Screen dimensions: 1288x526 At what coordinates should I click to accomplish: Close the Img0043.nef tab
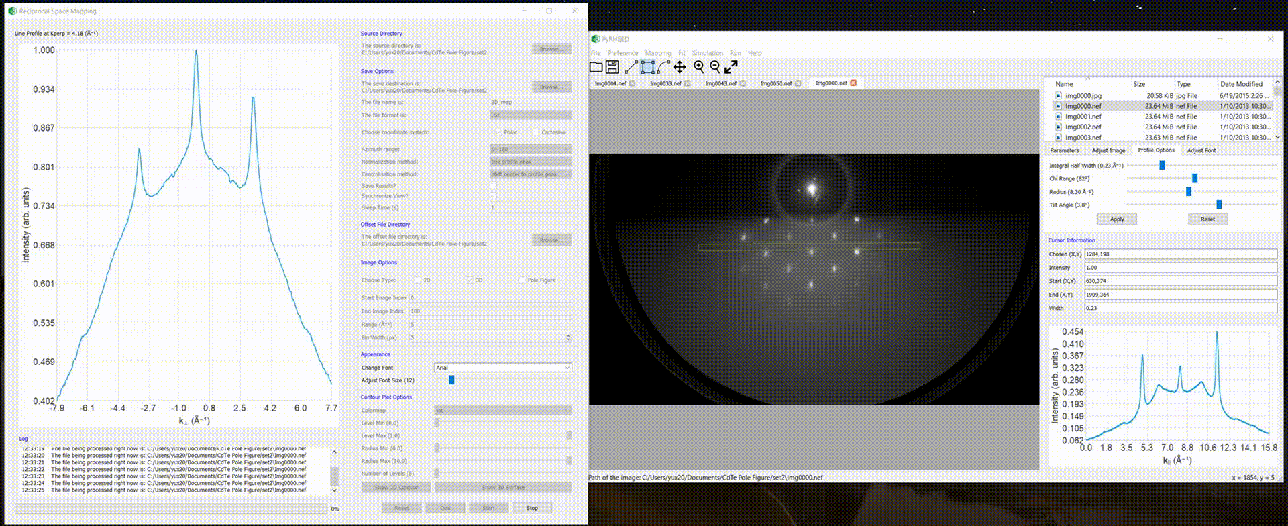pos(743,83)
